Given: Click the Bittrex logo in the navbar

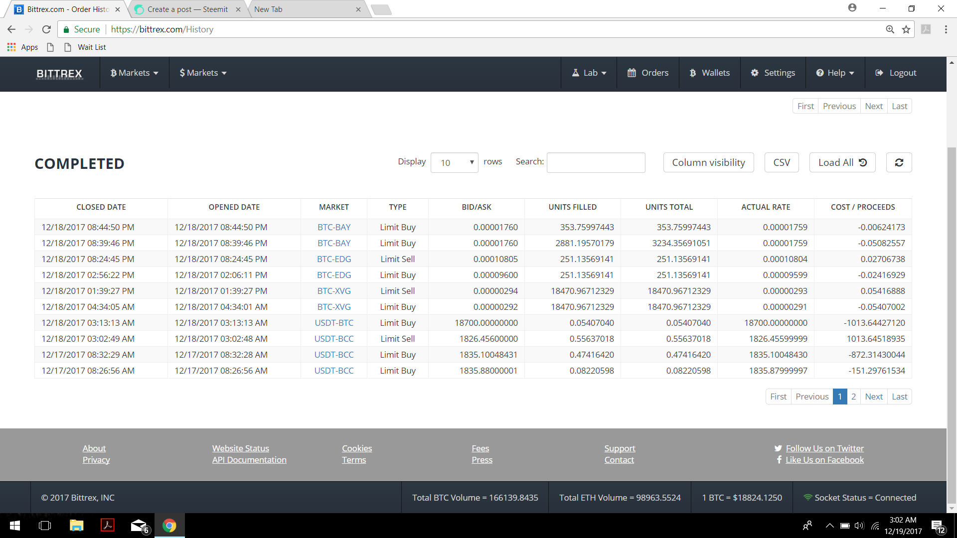Looking at the screenshot, I should click(59, 74).
